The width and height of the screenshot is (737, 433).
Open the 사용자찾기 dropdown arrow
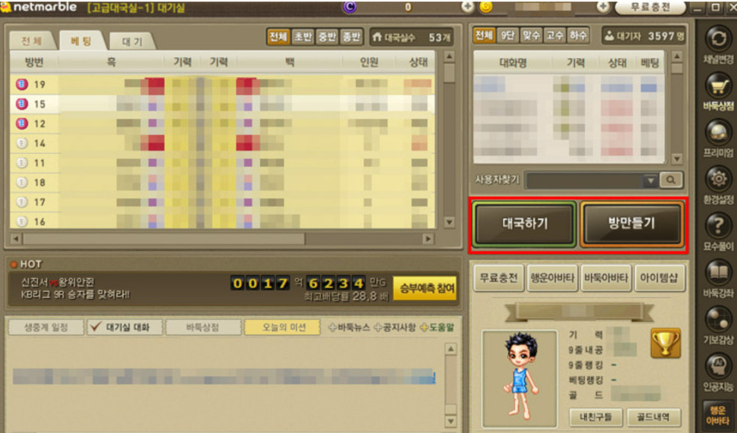coord(652,182)
